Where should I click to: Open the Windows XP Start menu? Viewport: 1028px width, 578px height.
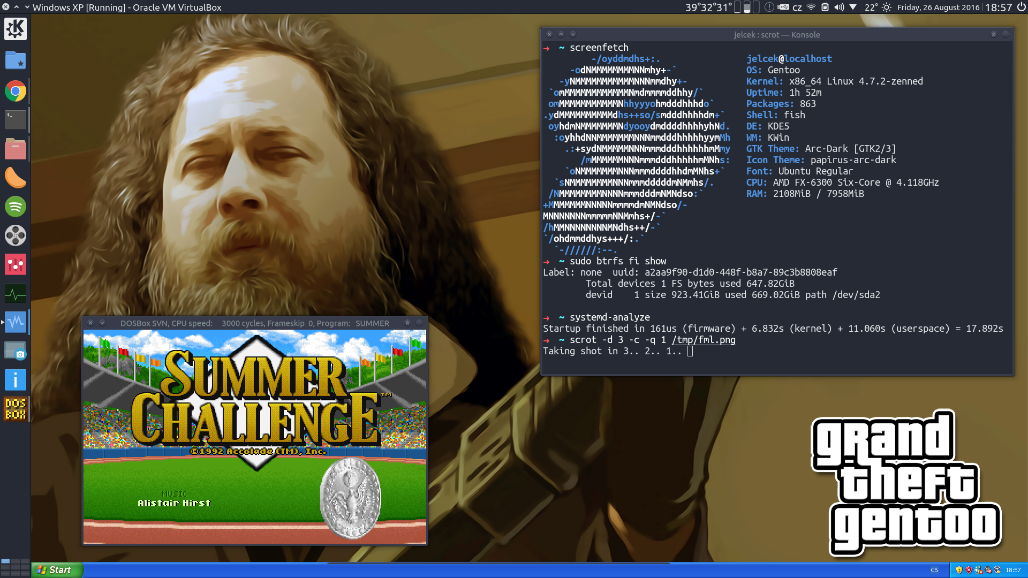[57, 570]
